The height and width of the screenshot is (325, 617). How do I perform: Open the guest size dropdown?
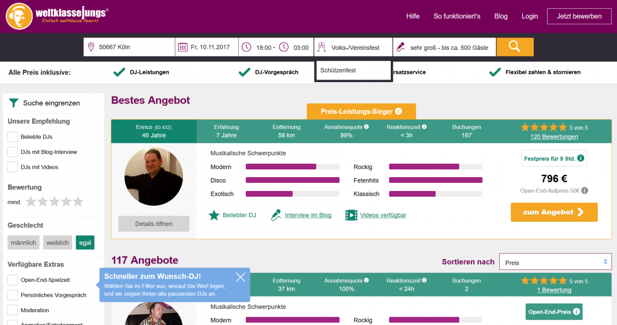click(445, 47)
